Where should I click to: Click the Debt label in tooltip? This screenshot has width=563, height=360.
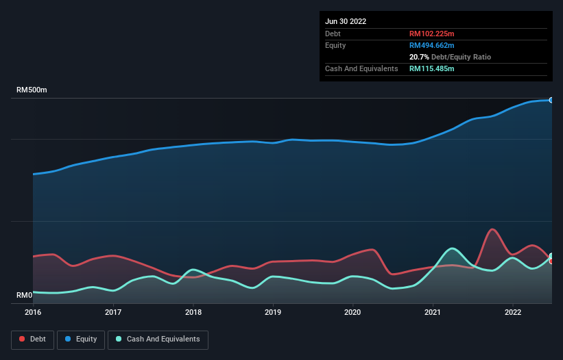pos(333,34)
